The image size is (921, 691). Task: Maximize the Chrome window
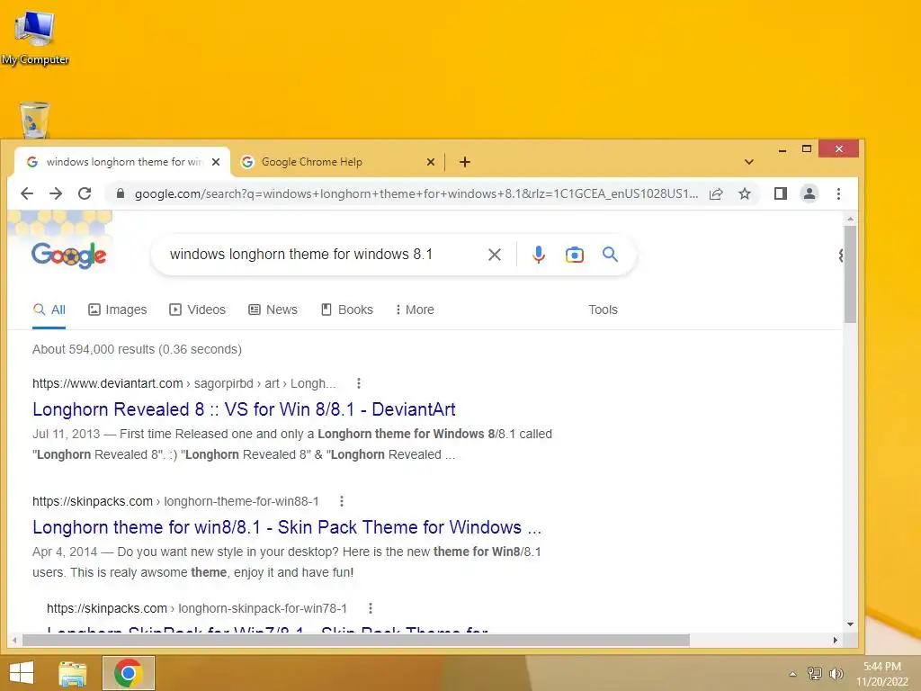pyautogui.click(x=807, y=149)
